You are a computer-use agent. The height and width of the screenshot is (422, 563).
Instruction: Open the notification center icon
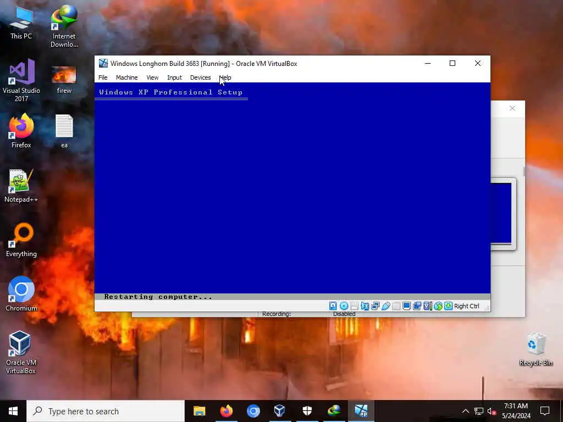click(545, 411)
